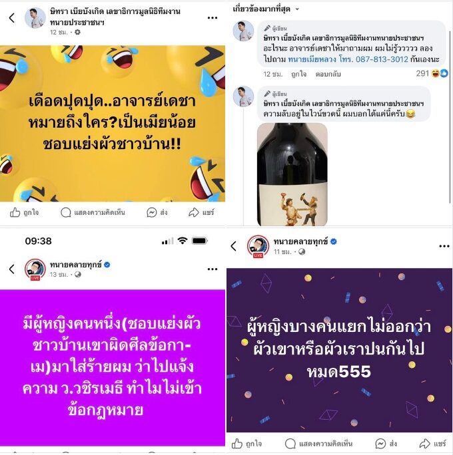
Task: Like the first comment with ถูกใจ
Action: click(298, 74)
